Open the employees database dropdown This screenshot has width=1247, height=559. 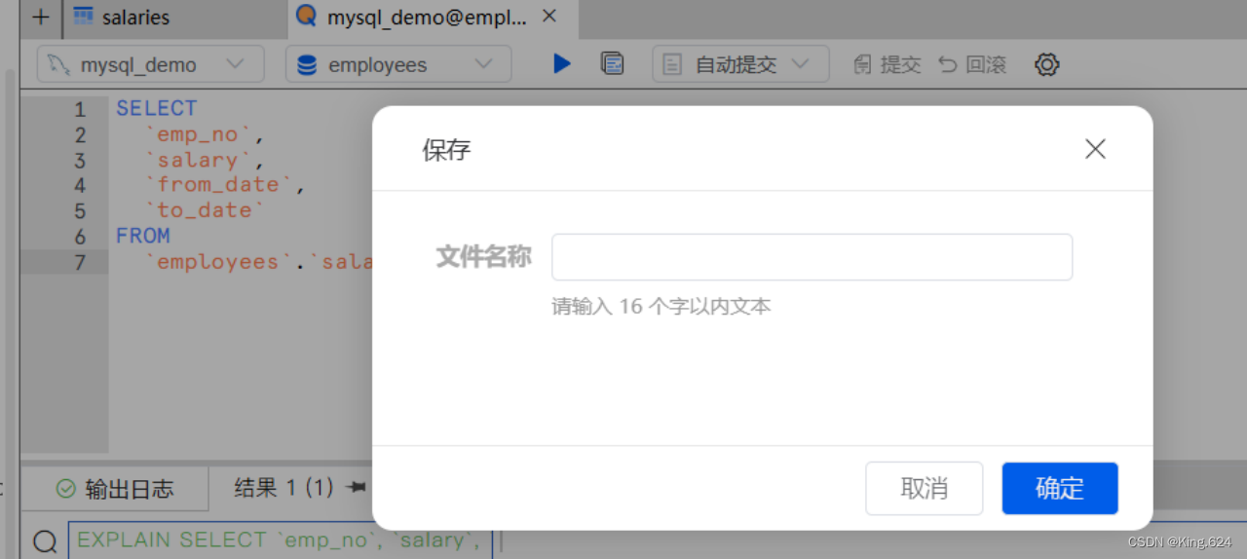[398, 65]
